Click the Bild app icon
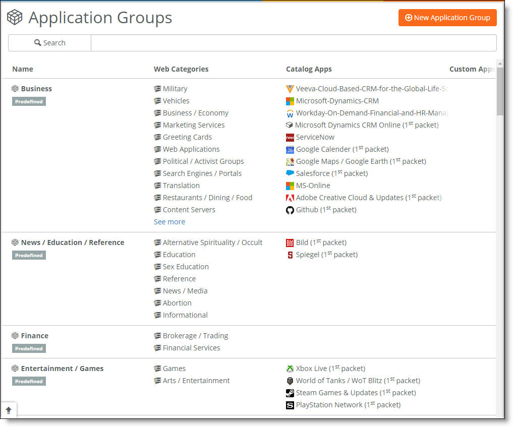This screenshot has height=427, width=513. [290, 242]
